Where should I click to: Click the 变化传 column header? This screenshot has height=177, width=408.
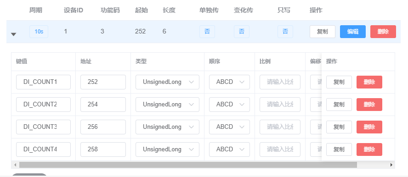[244, 11]
